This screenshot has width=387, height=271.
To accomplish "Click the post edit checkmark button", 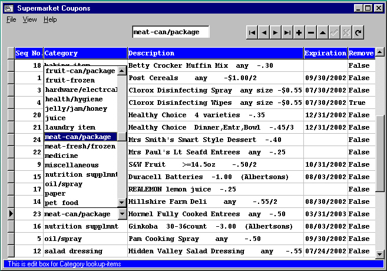I will pyautogui.click(x=335, y=32).
